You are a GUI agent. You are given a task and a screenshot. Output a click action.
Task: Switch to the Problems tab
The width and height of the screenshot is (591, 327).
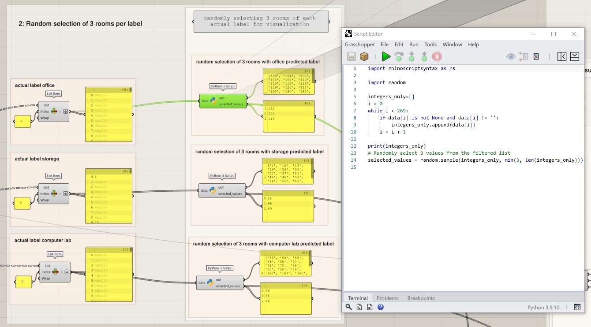point(387,298)
